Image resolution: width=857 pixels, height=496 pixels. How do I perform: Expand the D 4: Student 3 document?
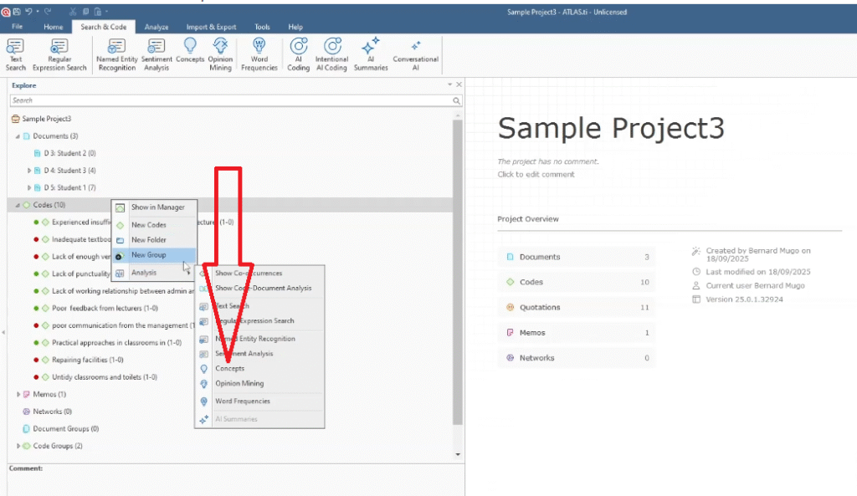[29, 171]
